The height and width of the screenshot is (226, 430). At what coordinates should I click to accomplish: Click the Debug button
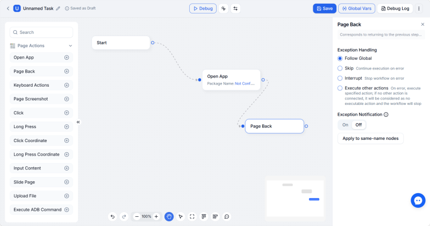tap(203, 9)
